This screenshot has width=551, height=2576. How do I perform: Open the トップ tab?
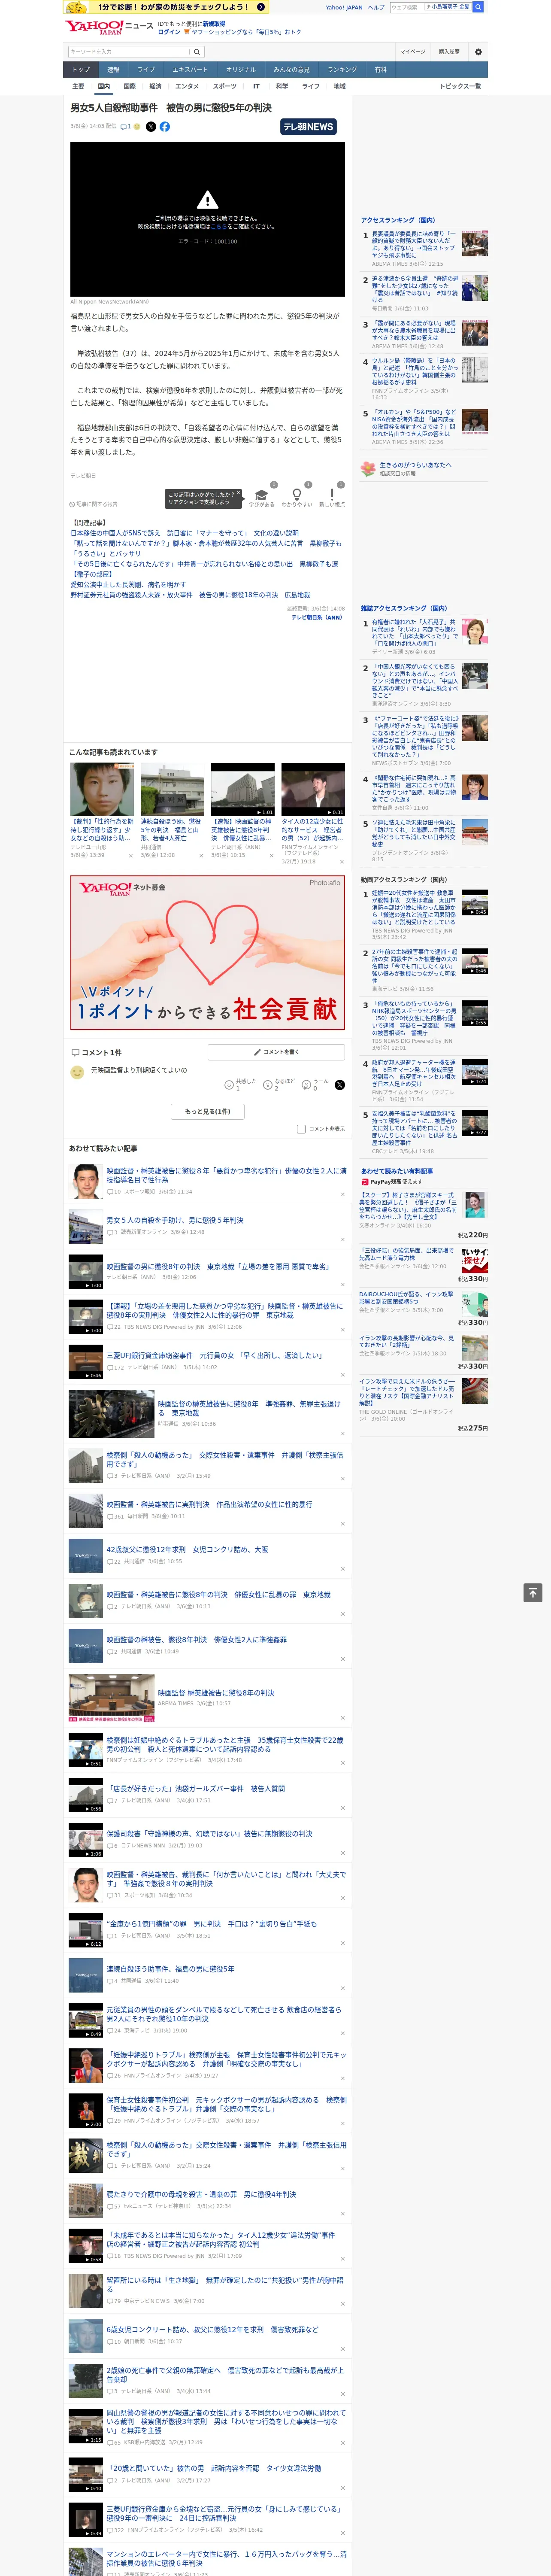tap(81, 69)
